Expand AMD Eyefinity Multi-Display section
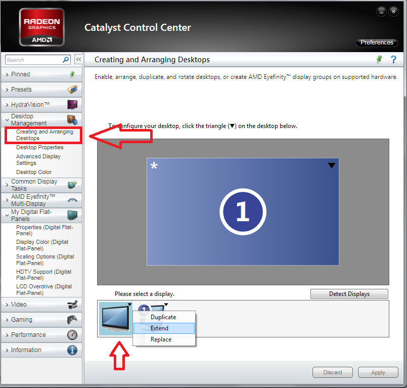The image size is (407, 388). 7,200
